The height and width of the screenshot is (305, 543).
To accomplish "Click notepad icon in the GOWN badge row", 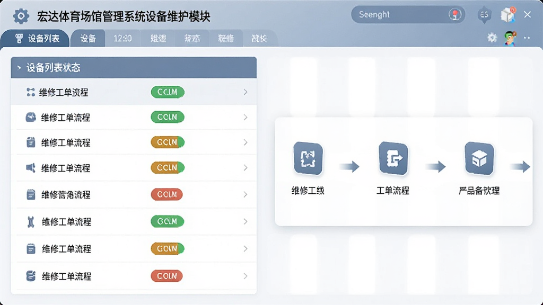I will pyautogui.click(x=31, y=249).
